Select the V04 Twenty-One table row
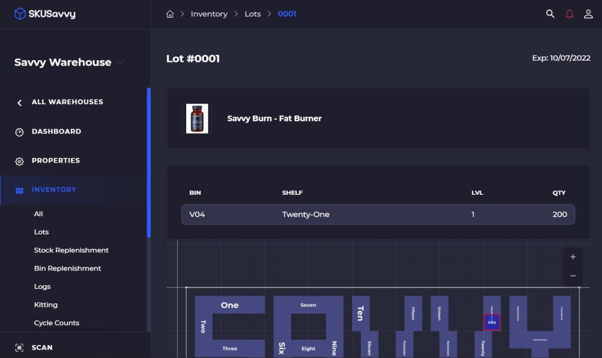602x358 pixels. [x=378, y=214]
